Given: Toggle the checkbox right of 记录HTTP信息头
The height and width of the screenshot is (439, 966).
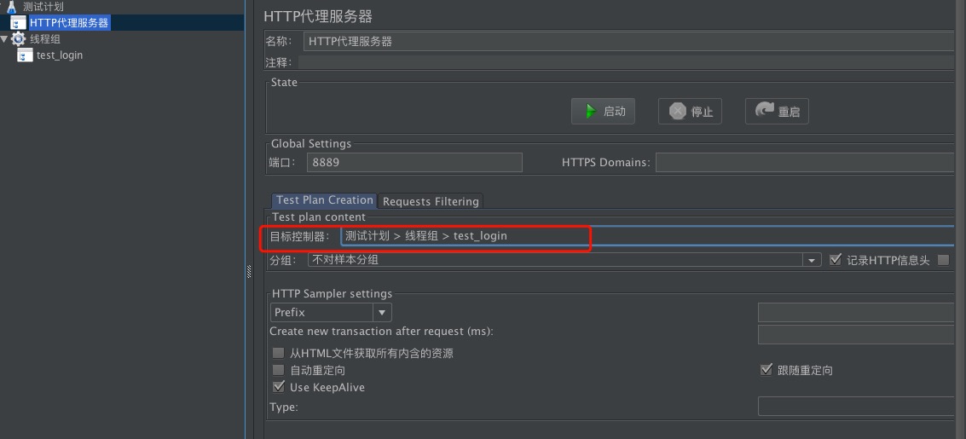Looking at the screenshot, I should 943,260.
